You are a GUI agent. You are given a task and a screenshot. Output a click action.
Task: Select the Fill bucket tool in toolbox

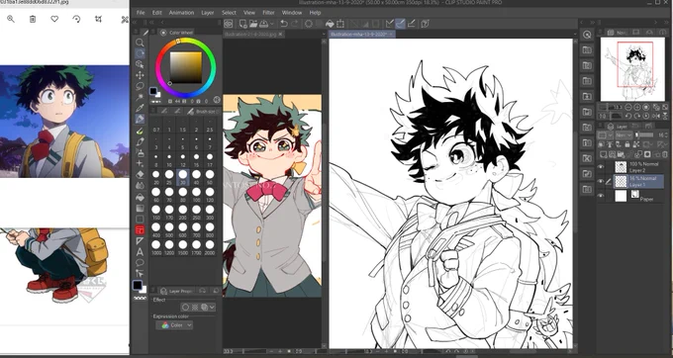pos(140,197)
